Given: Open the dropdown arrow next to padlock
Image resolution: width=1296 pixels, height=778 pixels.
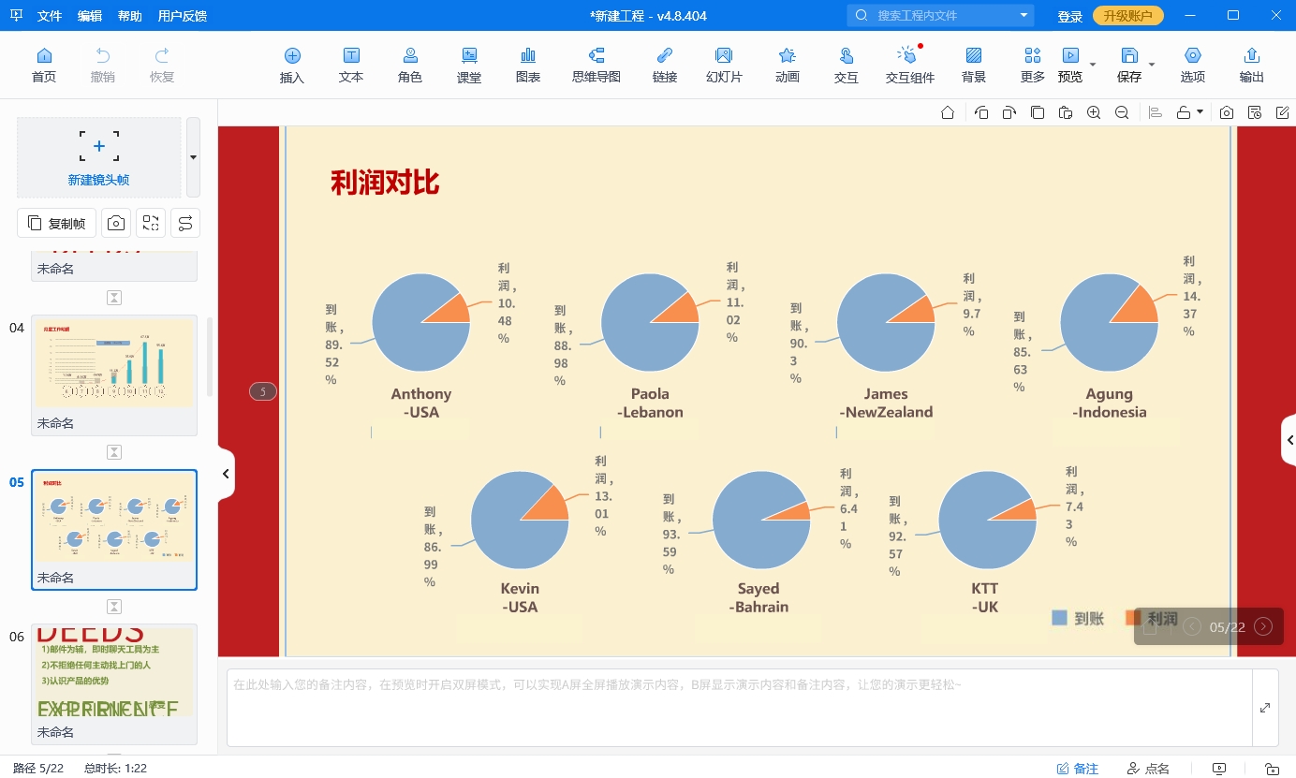Looking at the screenshot, I should (1200, 112).
